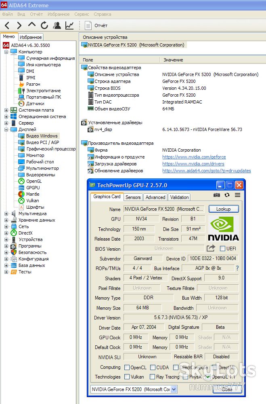Switch to the Advanced tab in GPU-Z
Viewport: 266px width, 404px height.
coord(155,197)
